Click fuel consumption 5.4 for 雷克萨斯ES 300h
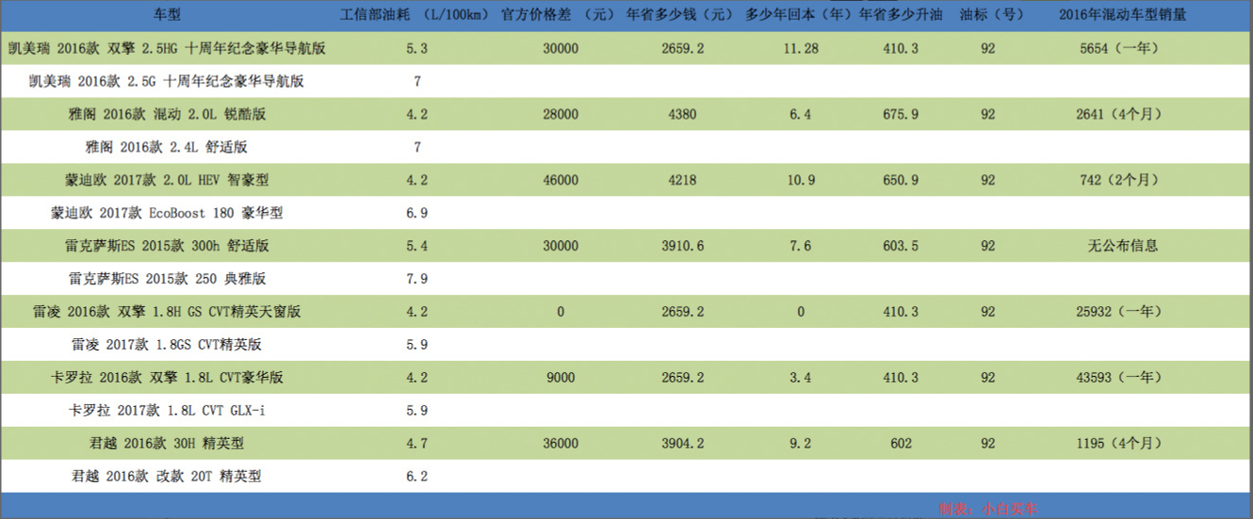Viewport: 1253px width, 519px height. pos(416,246)
